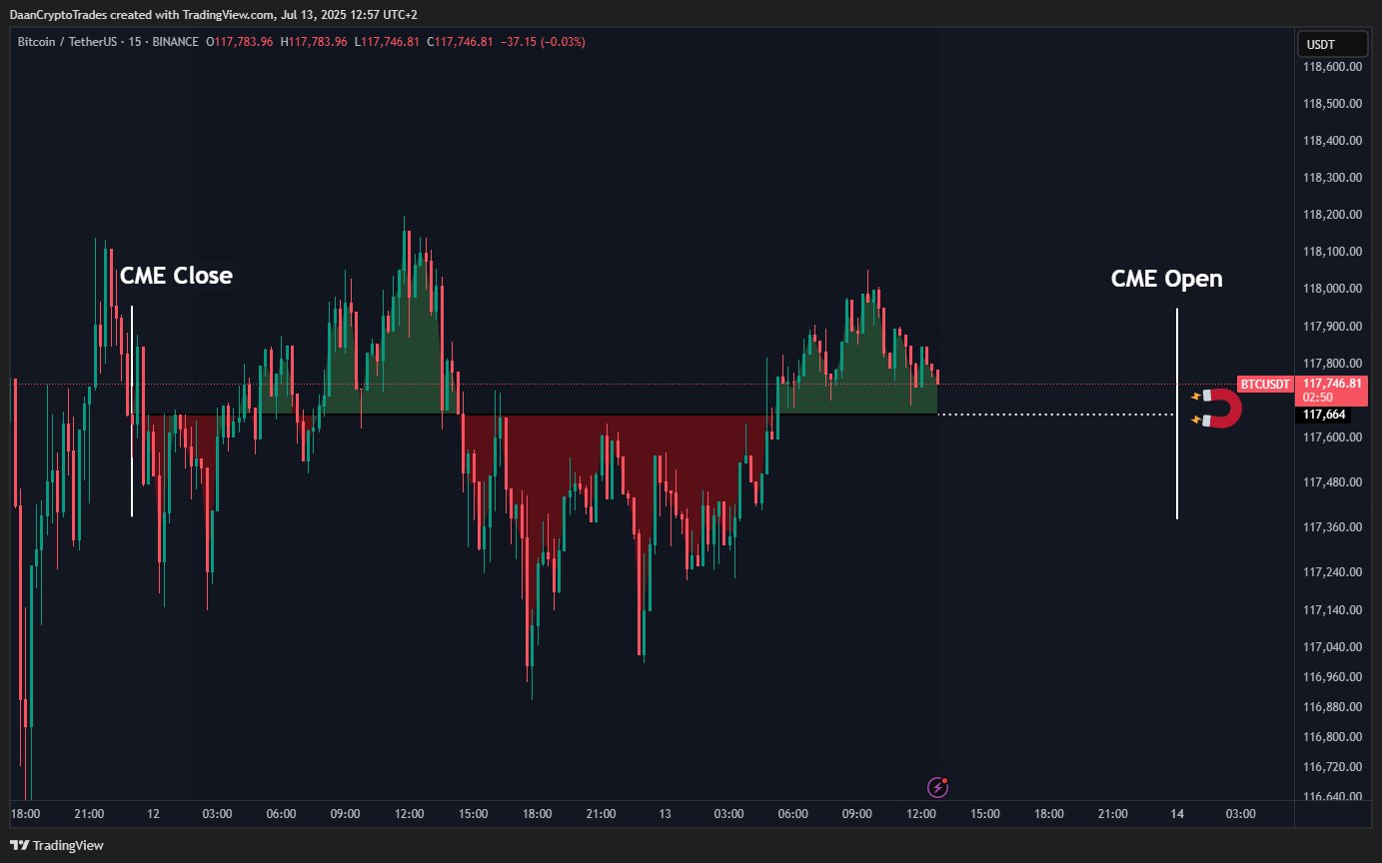Click the purple lightning replay icon
Image resolution: width=1382 pixels, height=863 pixels.
937,787
